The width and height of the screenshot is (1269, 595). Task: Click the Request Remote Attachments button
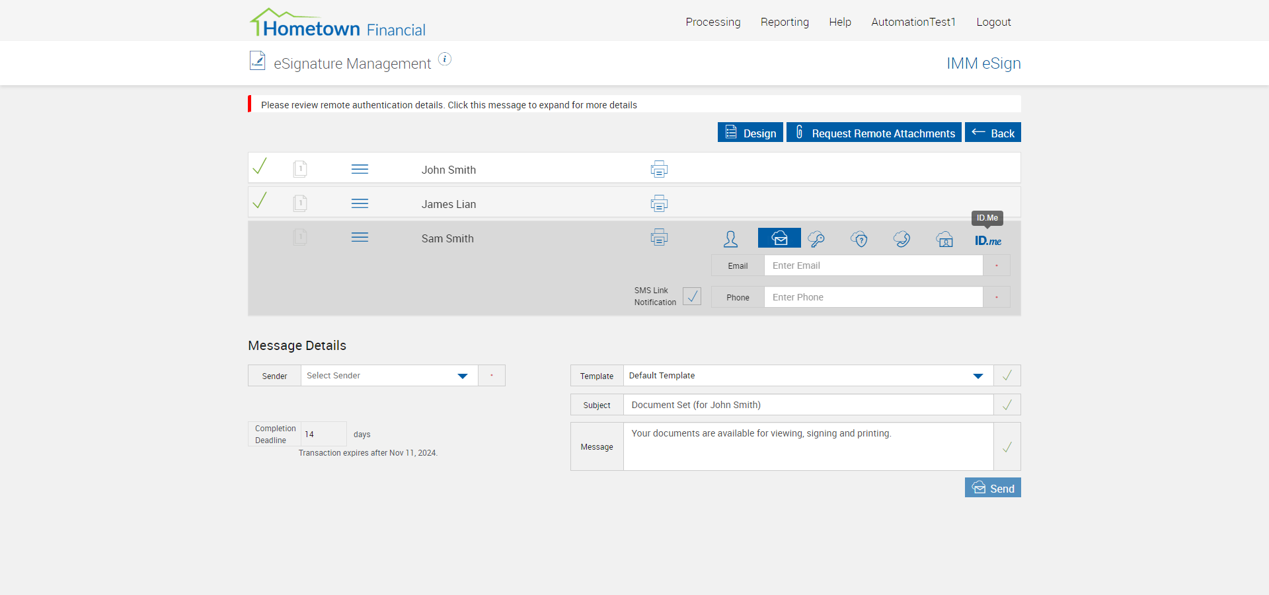(x=874, y=133)
